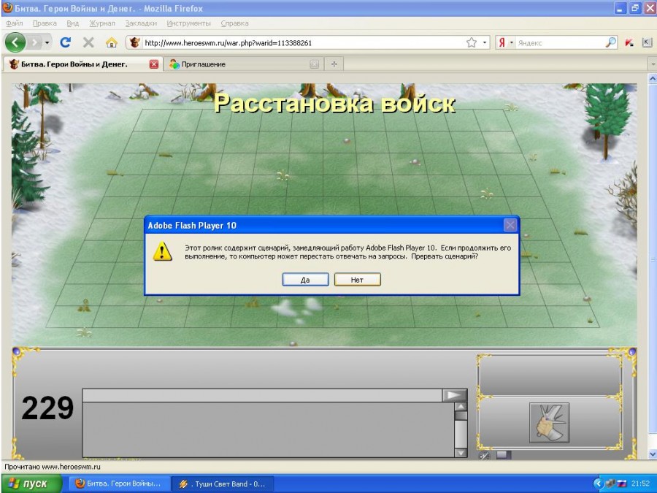657x493 pixels.
Task: Open the address bar history dropdown arrow
Action: (x=485, y=42)
